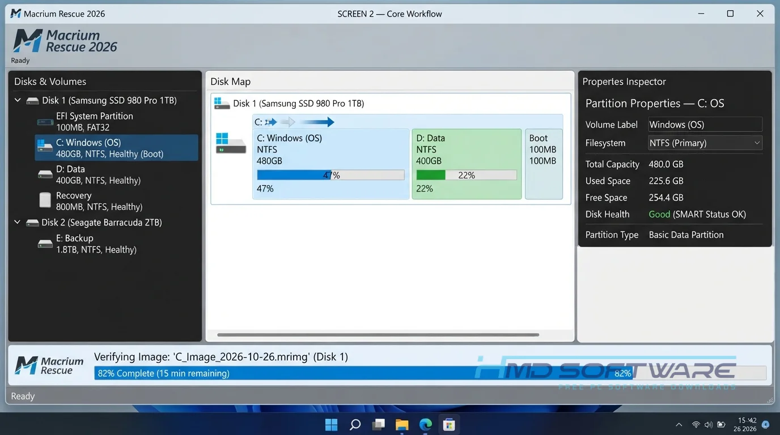Viewport: 780px width, 435px height.
Task: Click the volume speaker tray icon
Action: pos(708,425)
